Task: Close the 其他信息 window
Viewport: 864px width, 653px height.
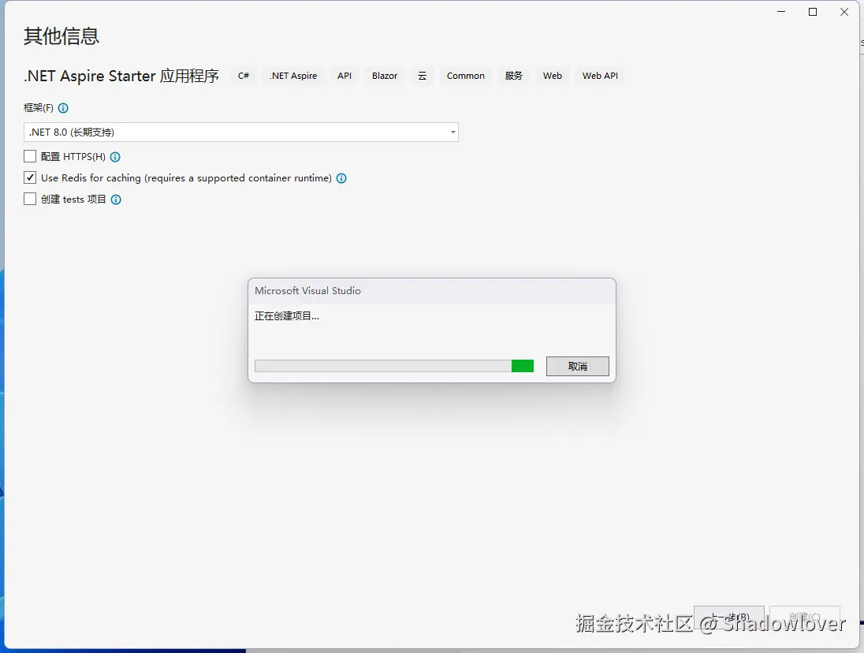Action: (844, 12)
